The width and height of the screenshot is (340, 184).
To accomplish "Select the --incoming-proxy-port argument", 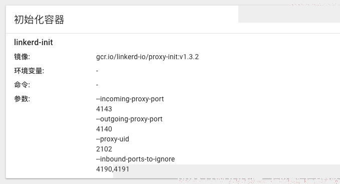I will click(x=130, y=99).
